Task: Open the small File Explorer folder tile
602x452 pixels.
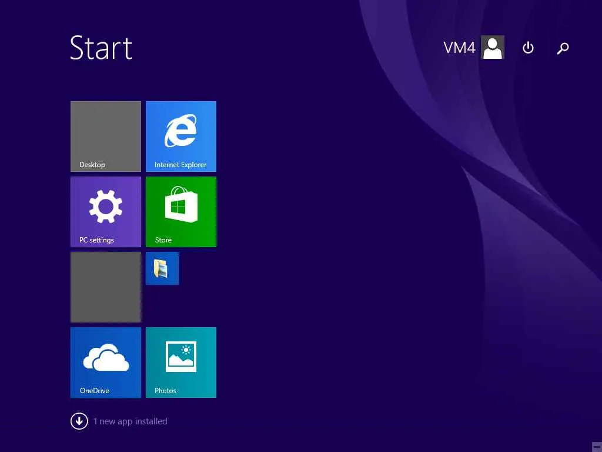Action: [162, 268]
